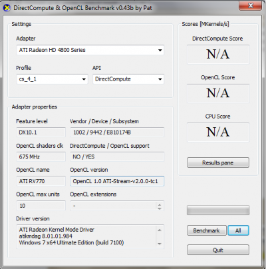Quit the benchmark application
The height and width of the screenshot is (269, 266).
[218, 250]
